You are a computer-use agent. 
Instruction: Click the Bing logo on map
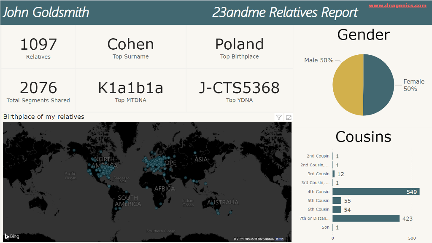pos(12,236)
